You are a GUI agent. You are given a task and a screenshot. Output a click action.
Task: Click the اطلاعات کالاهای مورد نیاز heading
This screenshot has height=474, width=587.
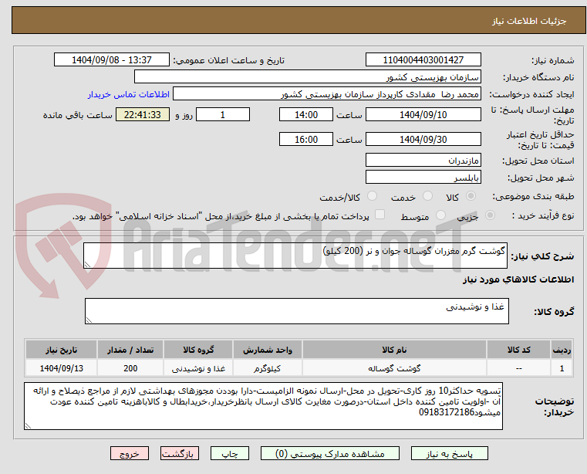[x=518, y=279]
